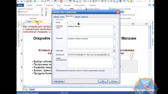This screenshot has height=94, width=168.
Task: Click the globe publish icon in the toolbar
Action: coord(35,1)
